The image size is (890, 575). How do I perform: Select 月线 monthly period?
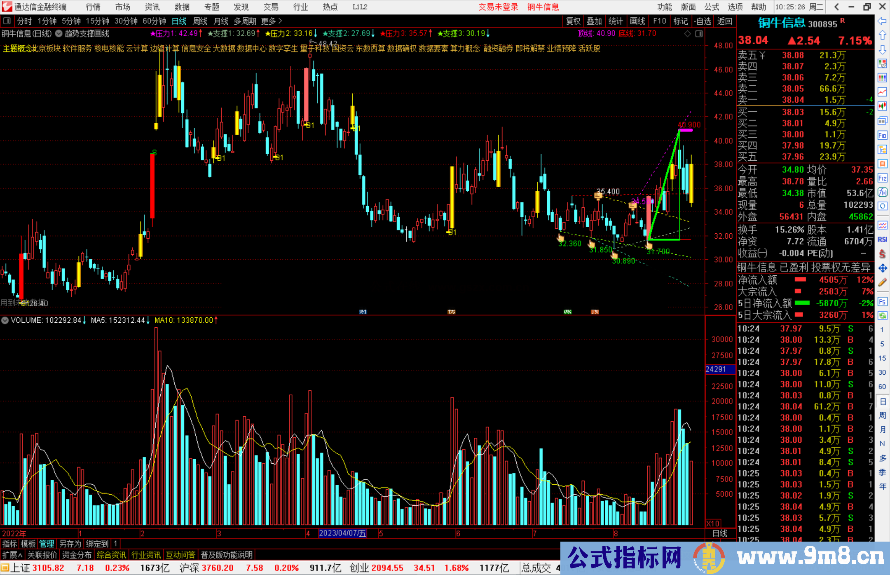221,21
